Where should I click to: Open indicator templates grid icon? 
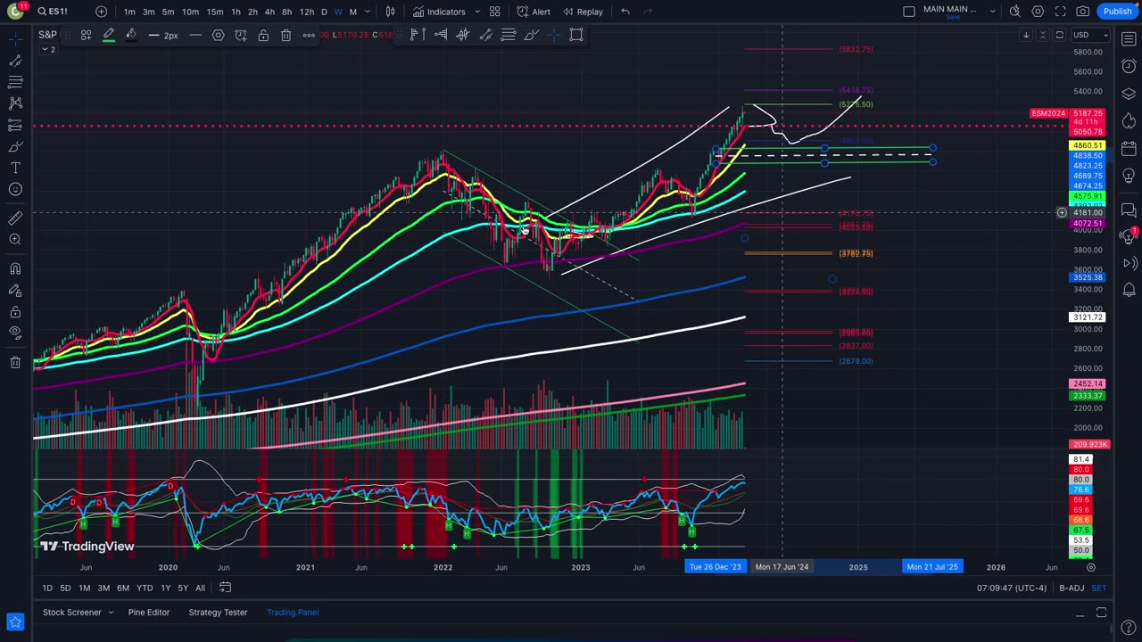pyautogui.click(x=494, y=12)
